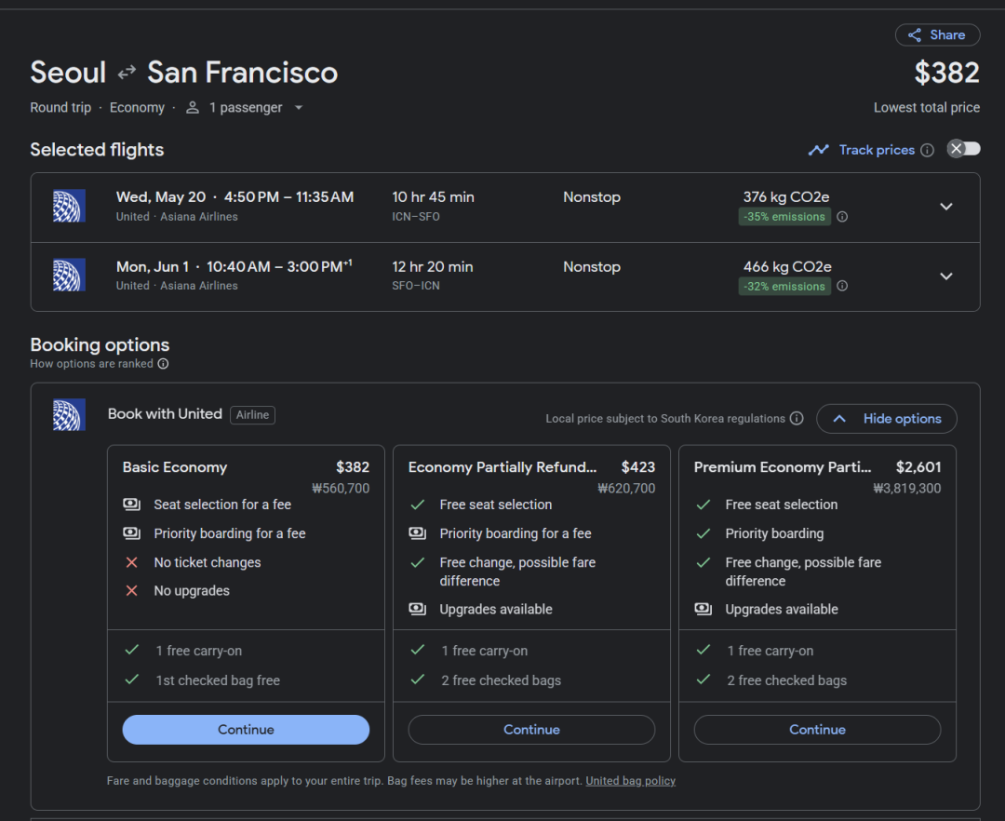Collapse fares with Hide options button
1005x821 pixels.
tap(886, 419)
